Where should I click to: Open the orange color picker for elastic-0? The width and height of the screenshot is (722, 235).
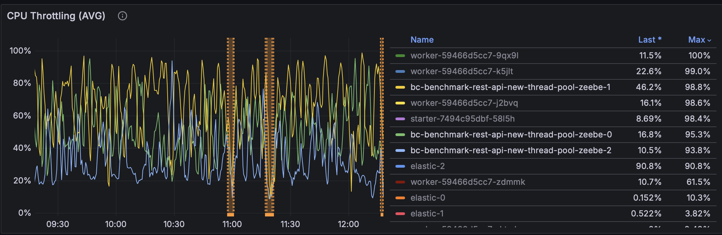pyautogui.click(x=400, y=198)
